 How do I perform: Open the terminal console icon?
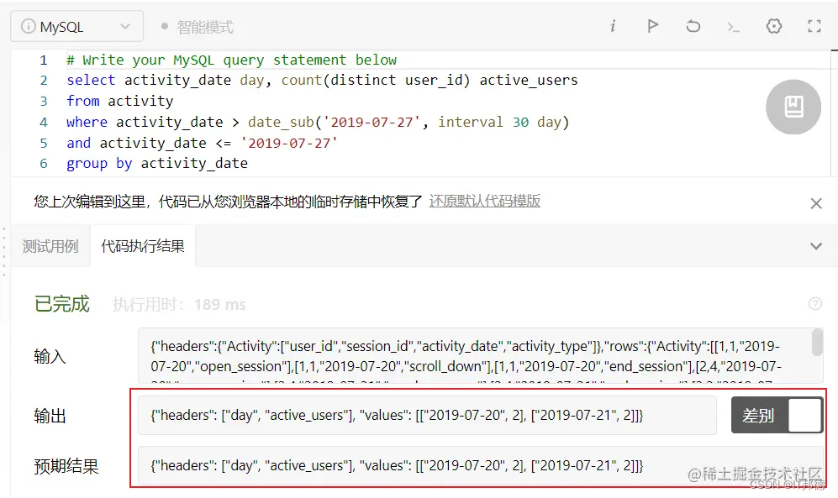733,27
